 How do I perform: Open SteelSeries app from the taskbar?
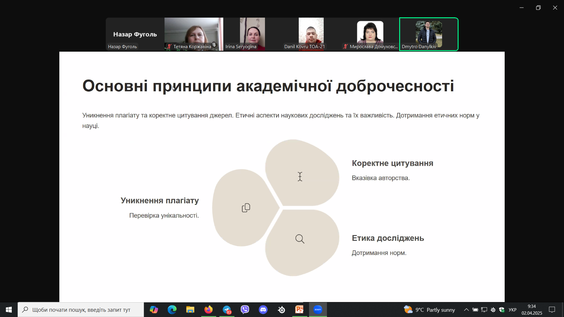[x=281, y=310]
